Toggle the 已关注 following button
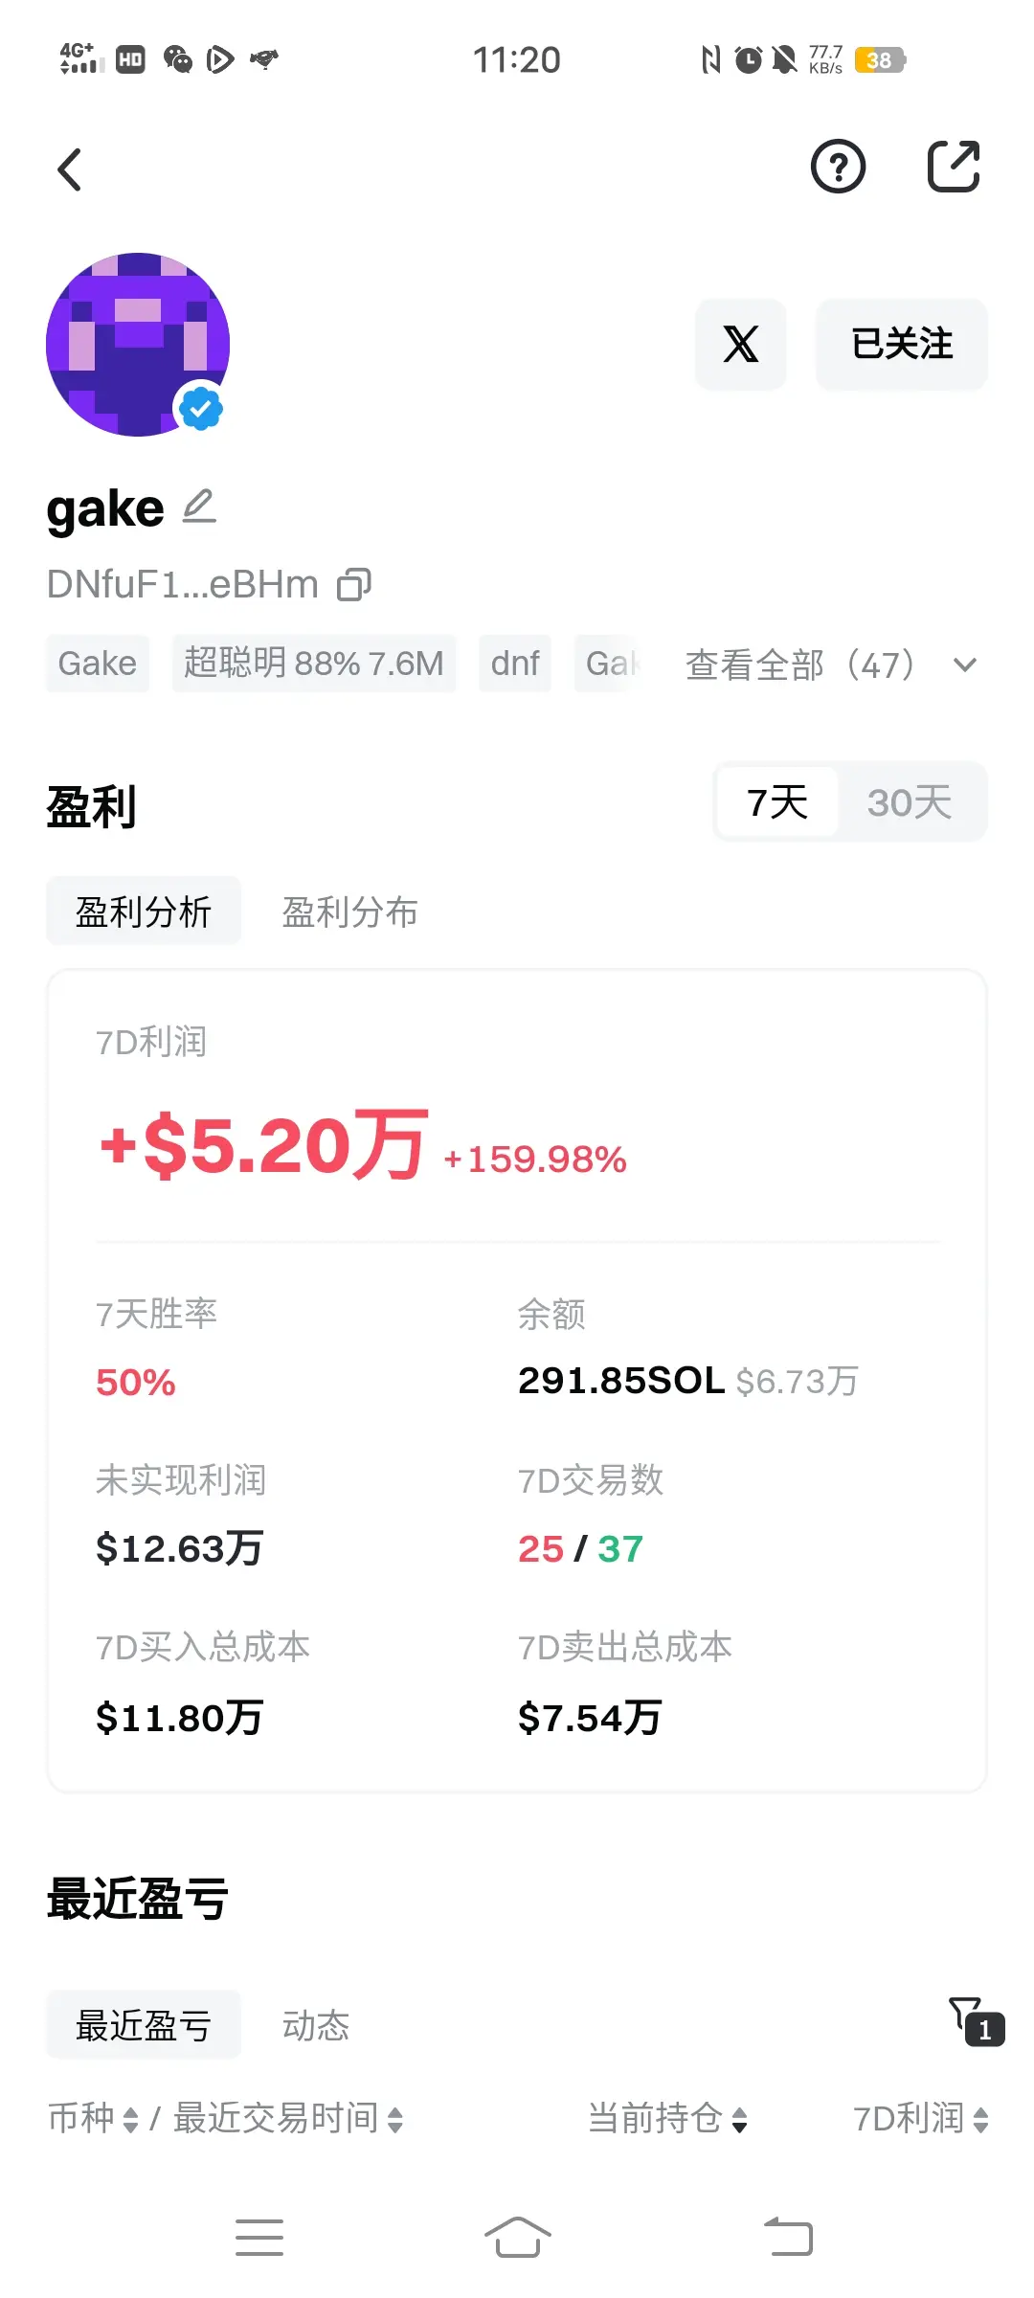Viewport: 1034px width, 2298px height. tap(901, 344)
